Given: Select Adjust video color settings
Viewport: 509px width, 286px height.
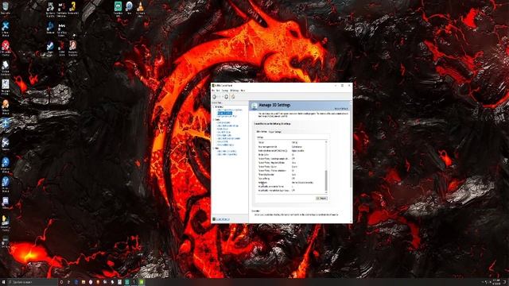Looking at the screenshot, I should coord(227,152).
